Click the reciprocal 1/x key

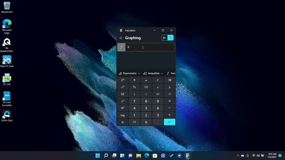coord(134,87)
